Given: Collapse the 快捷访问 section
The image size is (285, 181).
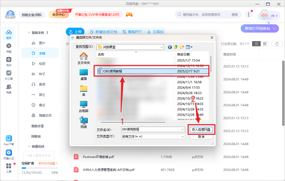Looking at the screenshot, I should (x=29, y=146).
